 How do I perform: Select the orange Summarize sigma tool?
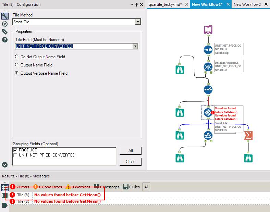click(x=248, y=135)
